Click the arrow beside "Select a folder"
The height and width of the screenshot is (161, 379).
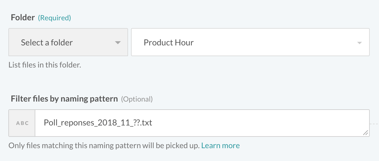point(118,43)
